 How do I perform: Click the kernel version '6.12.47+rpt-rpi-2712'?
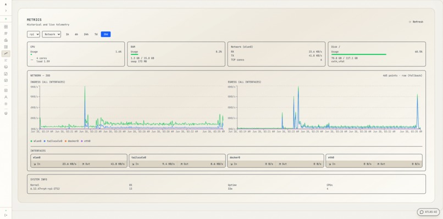click(45, 188)
